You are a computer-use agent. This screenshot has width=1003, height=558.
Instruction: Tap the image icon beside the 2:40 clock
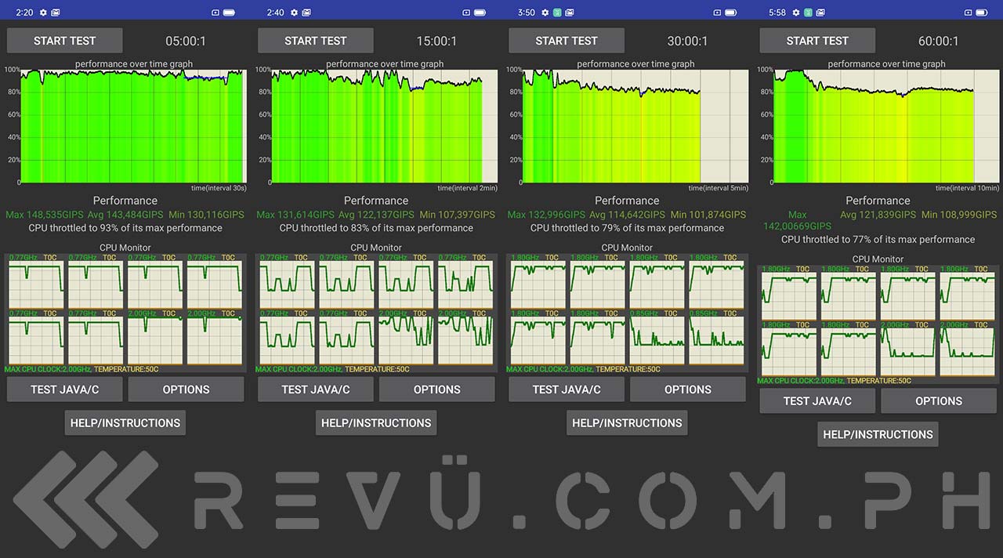[306, 13]
